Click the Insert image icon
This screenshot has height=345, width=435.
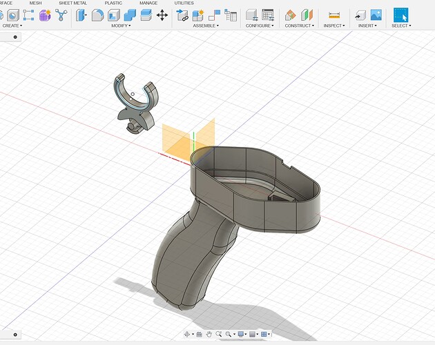pyautogui.click(x=376, y=14)
